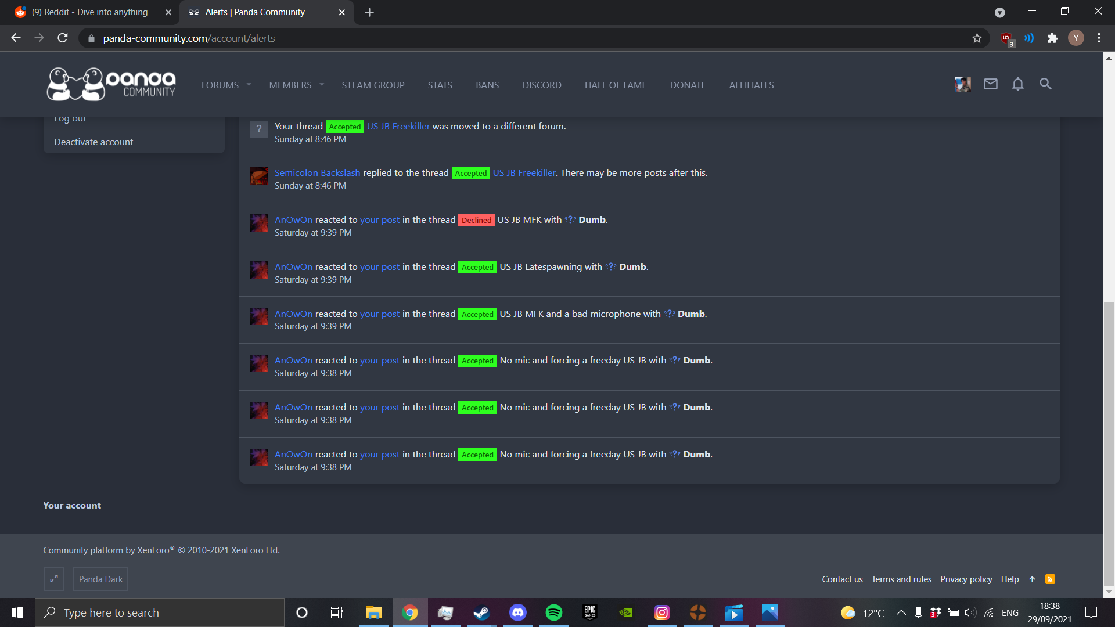
Task: Open the inbox envelope icon
Action: click(990, 84)
